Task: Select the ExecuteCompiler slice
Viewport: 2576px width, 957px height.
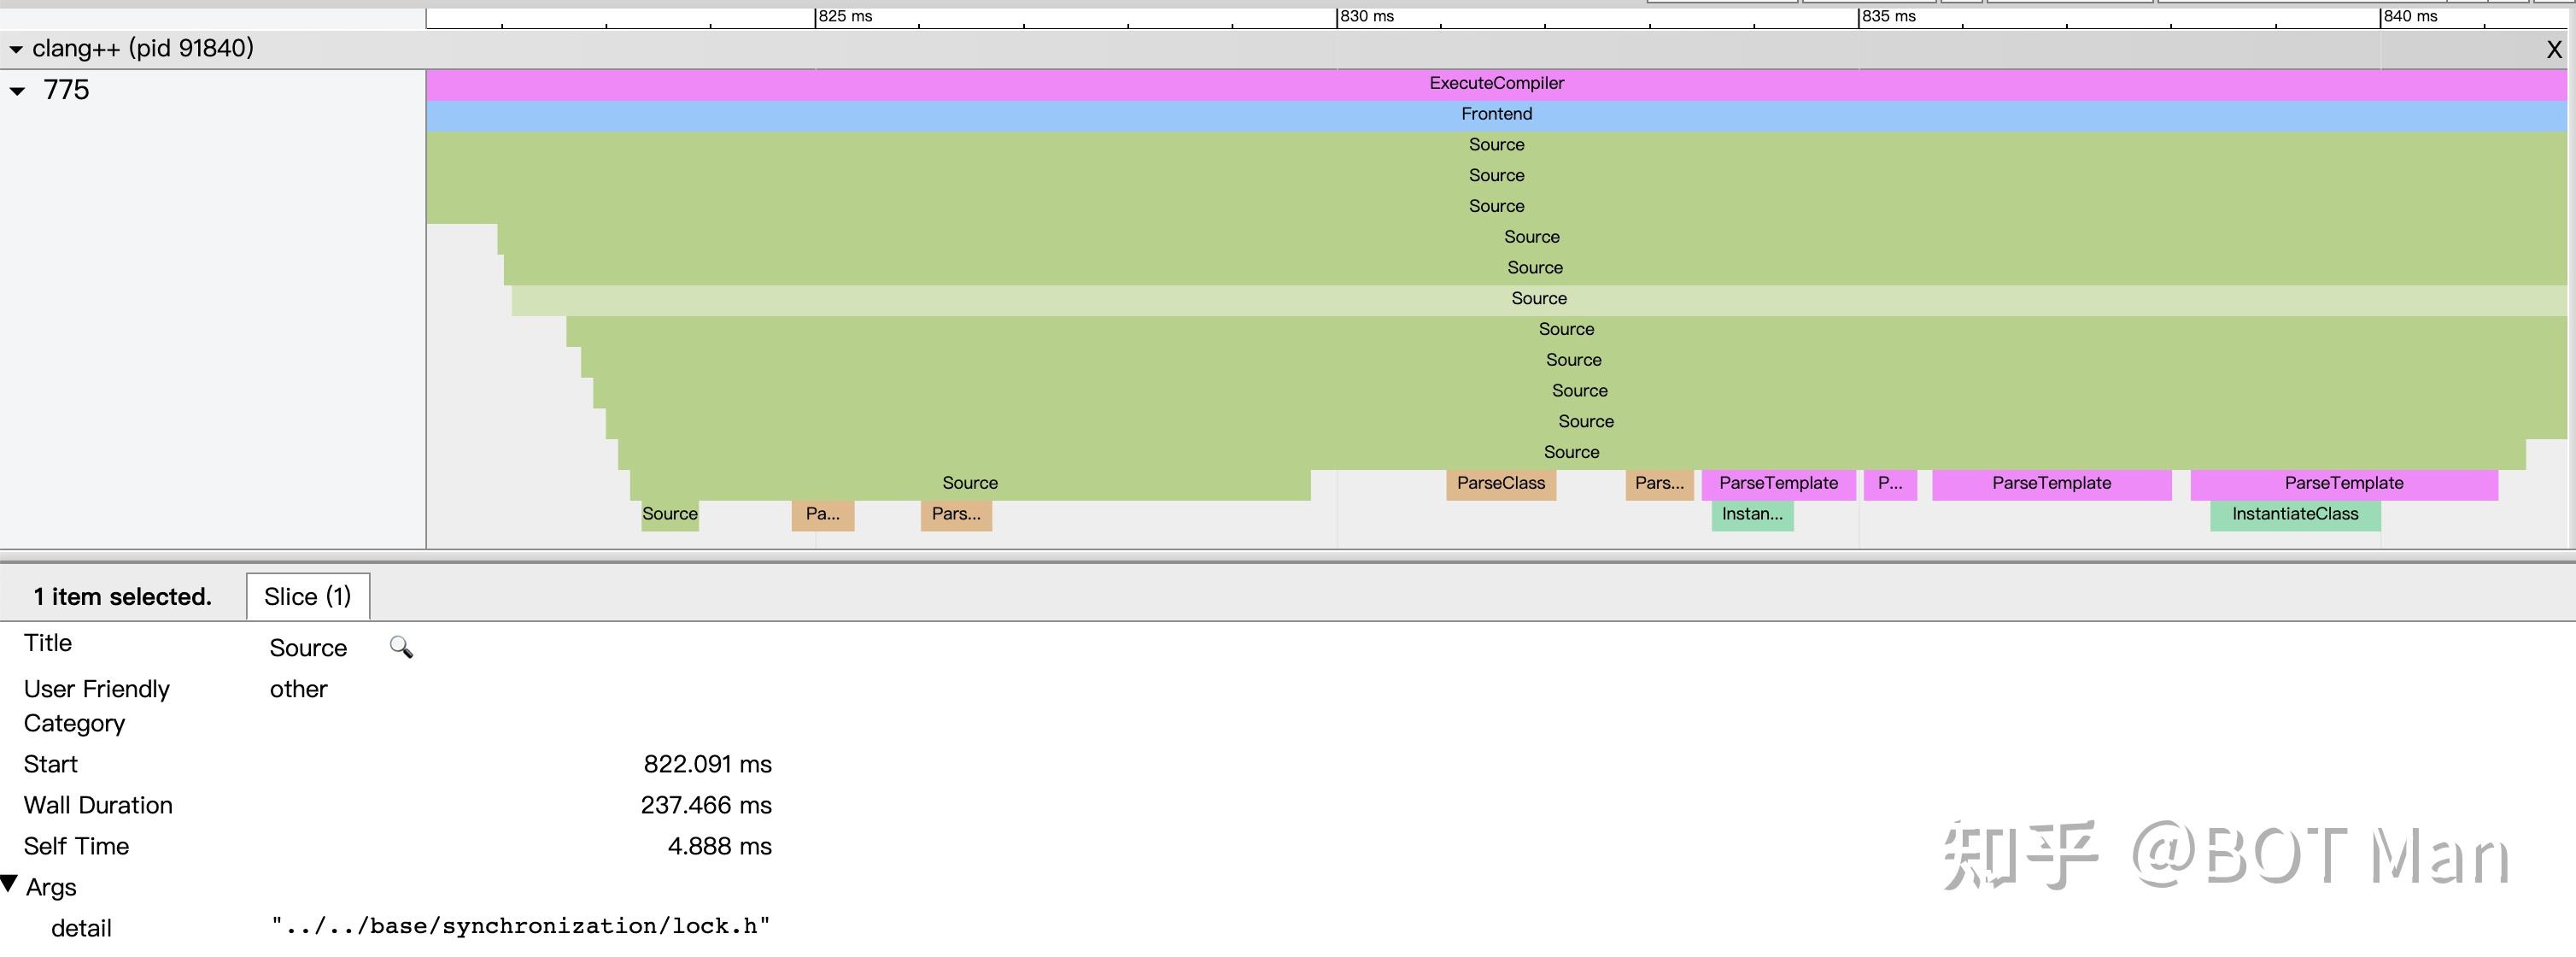Action: tap(1496, 84)
